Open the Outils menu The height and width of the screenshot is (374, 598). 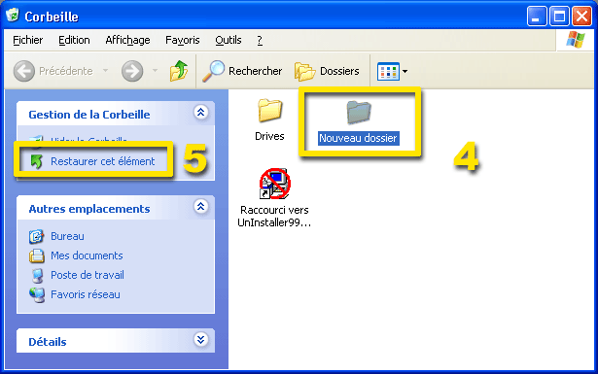(229, 40)
